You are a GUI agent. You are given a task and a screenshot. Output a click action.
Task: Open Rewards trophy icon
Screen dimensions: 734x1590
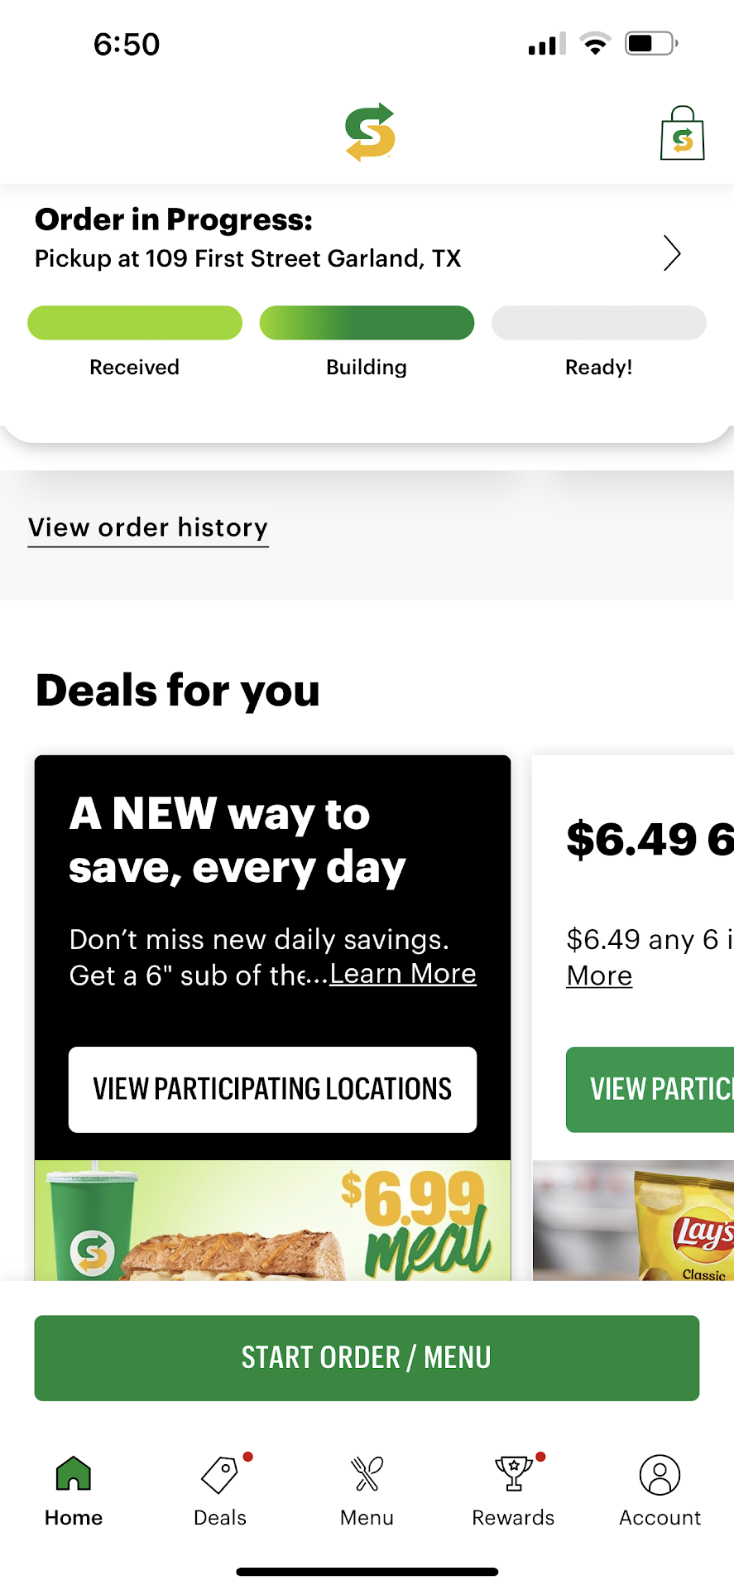[x=513, y=1474]
